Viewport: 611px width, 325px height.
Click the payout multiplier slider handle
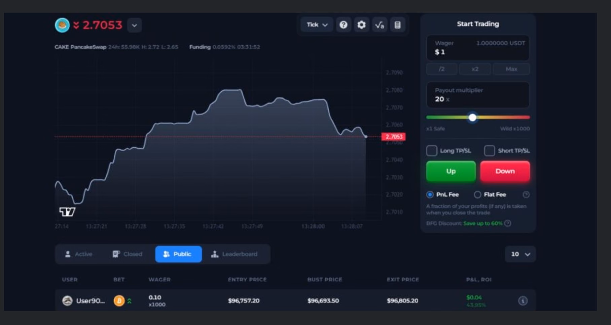coord(472,118)
